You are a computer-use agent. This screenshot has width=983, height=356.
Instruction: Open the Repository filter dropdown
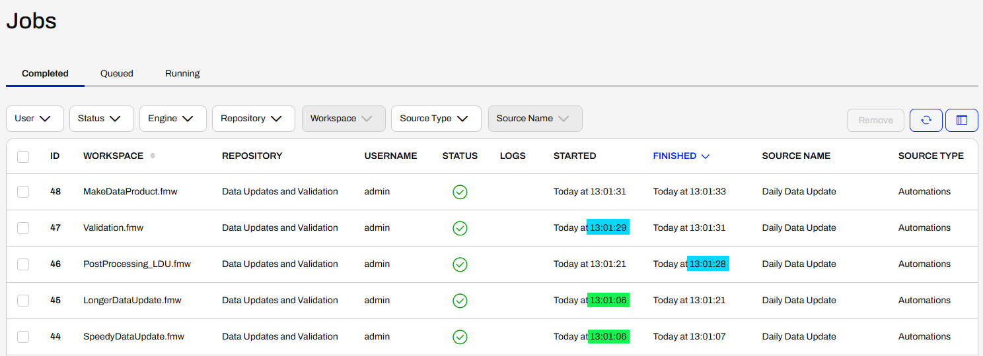[x=254, y=119]
